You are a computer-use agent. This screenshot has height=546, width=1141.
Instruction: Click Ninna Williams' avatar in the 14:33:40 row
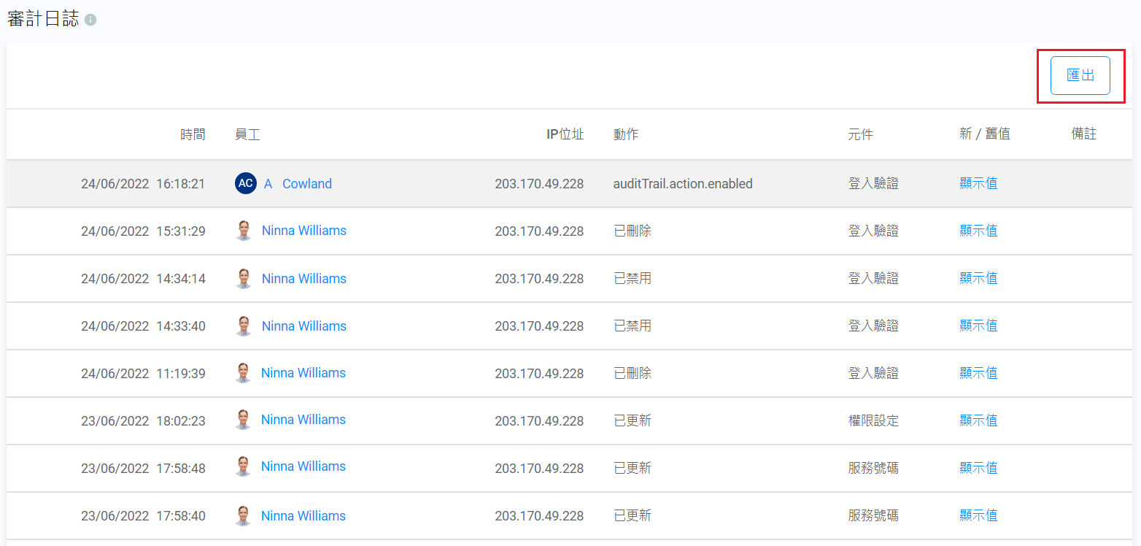click(244, 326)
